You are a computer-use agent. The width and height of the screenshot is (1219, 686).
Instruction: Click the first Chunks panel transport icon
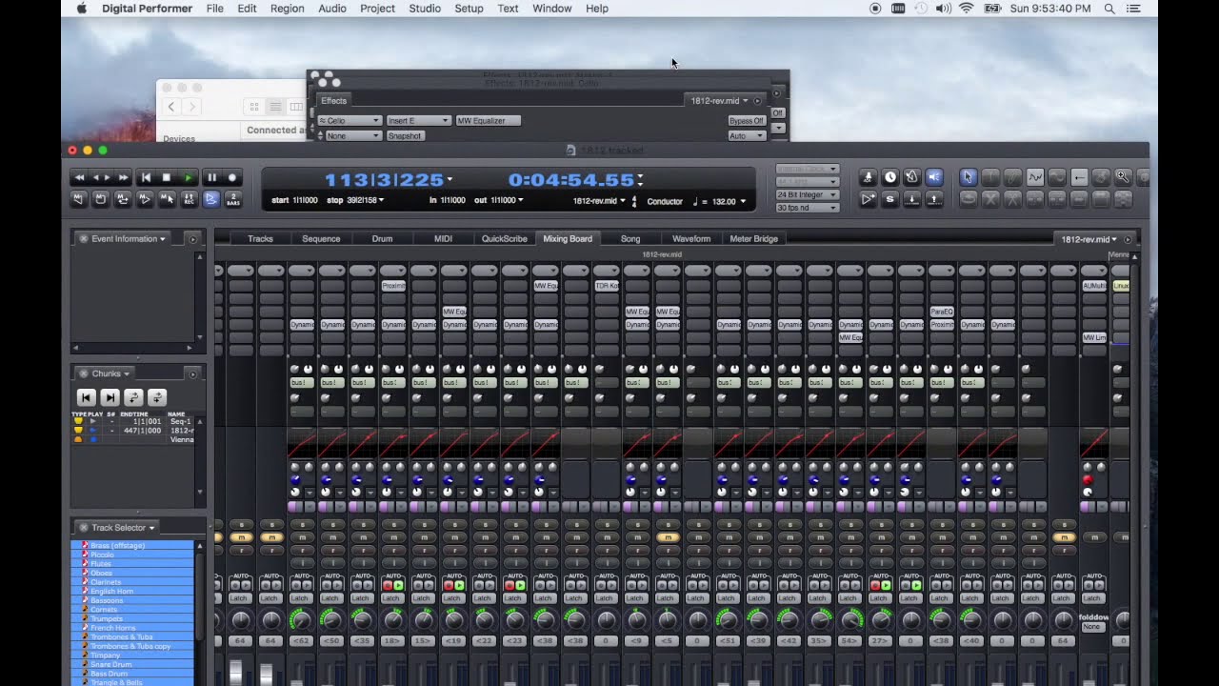pyautogui.click(x=86, y=397)
